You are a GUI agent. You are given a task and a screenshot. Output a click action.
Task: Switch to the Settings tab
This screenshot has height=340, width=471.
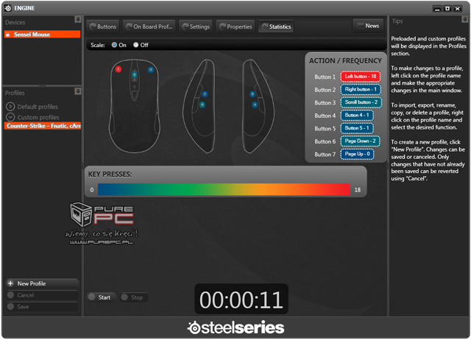pos(196,26)
